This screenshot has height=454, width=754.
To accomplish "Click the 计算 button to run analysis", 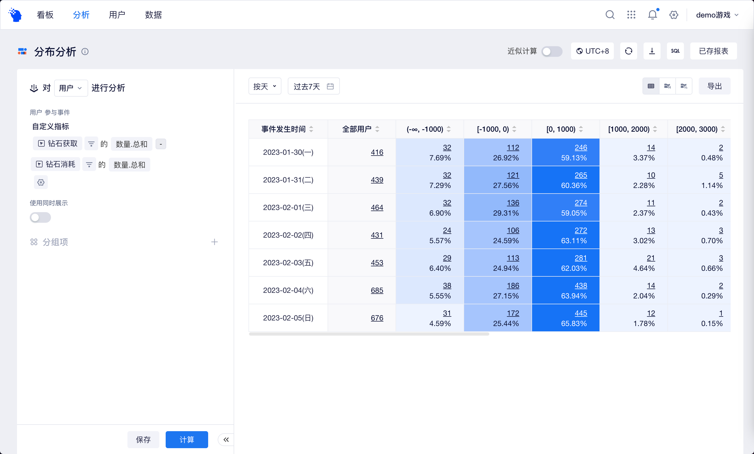I will tap(187, 439).
